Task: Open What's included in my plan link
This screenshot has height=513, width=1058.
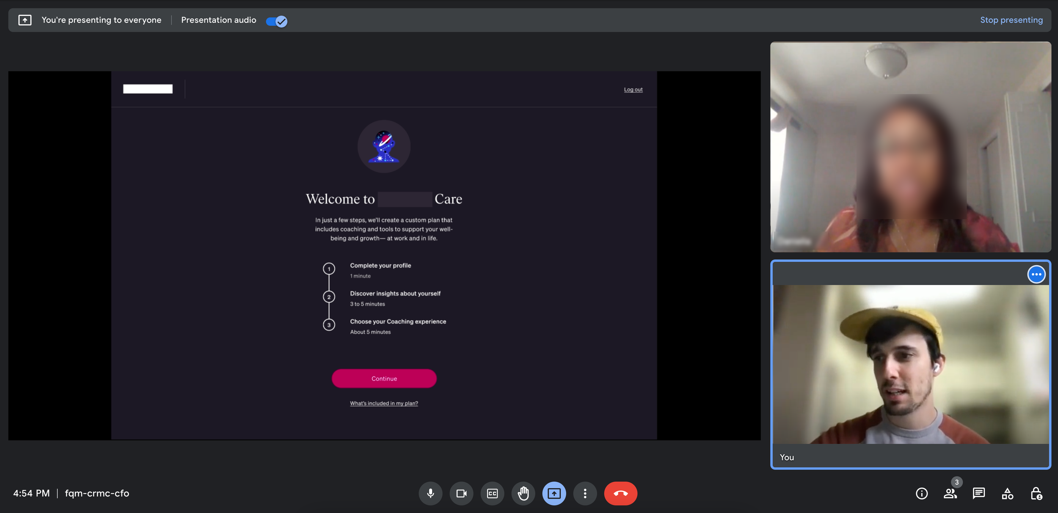Action: [x=384, y=403]
